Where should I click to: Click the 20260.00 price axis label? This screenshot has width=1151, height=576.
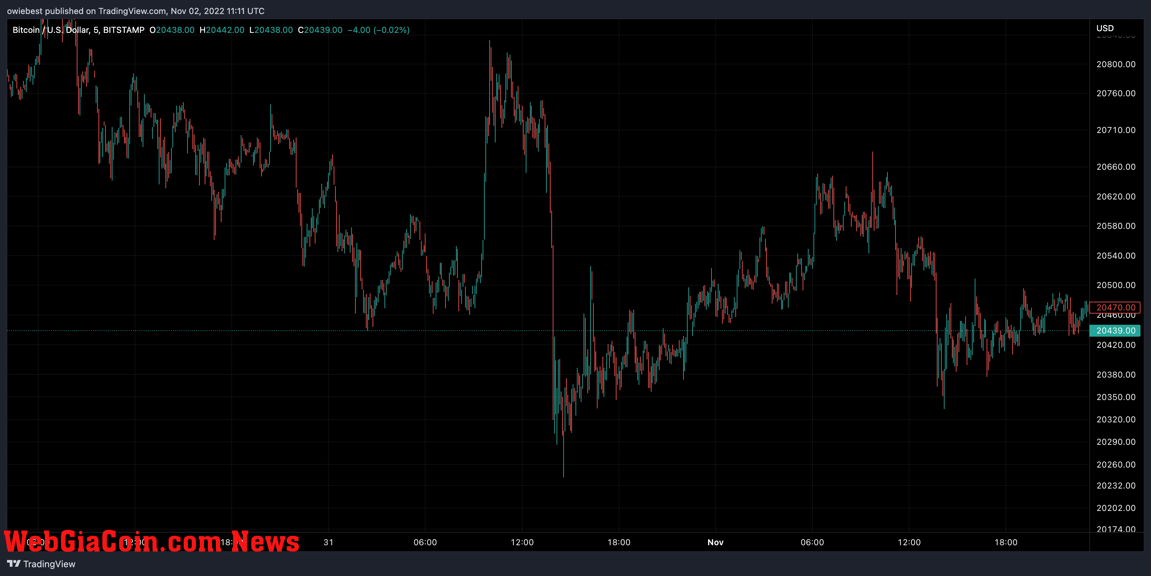[x=1116, y=464]
